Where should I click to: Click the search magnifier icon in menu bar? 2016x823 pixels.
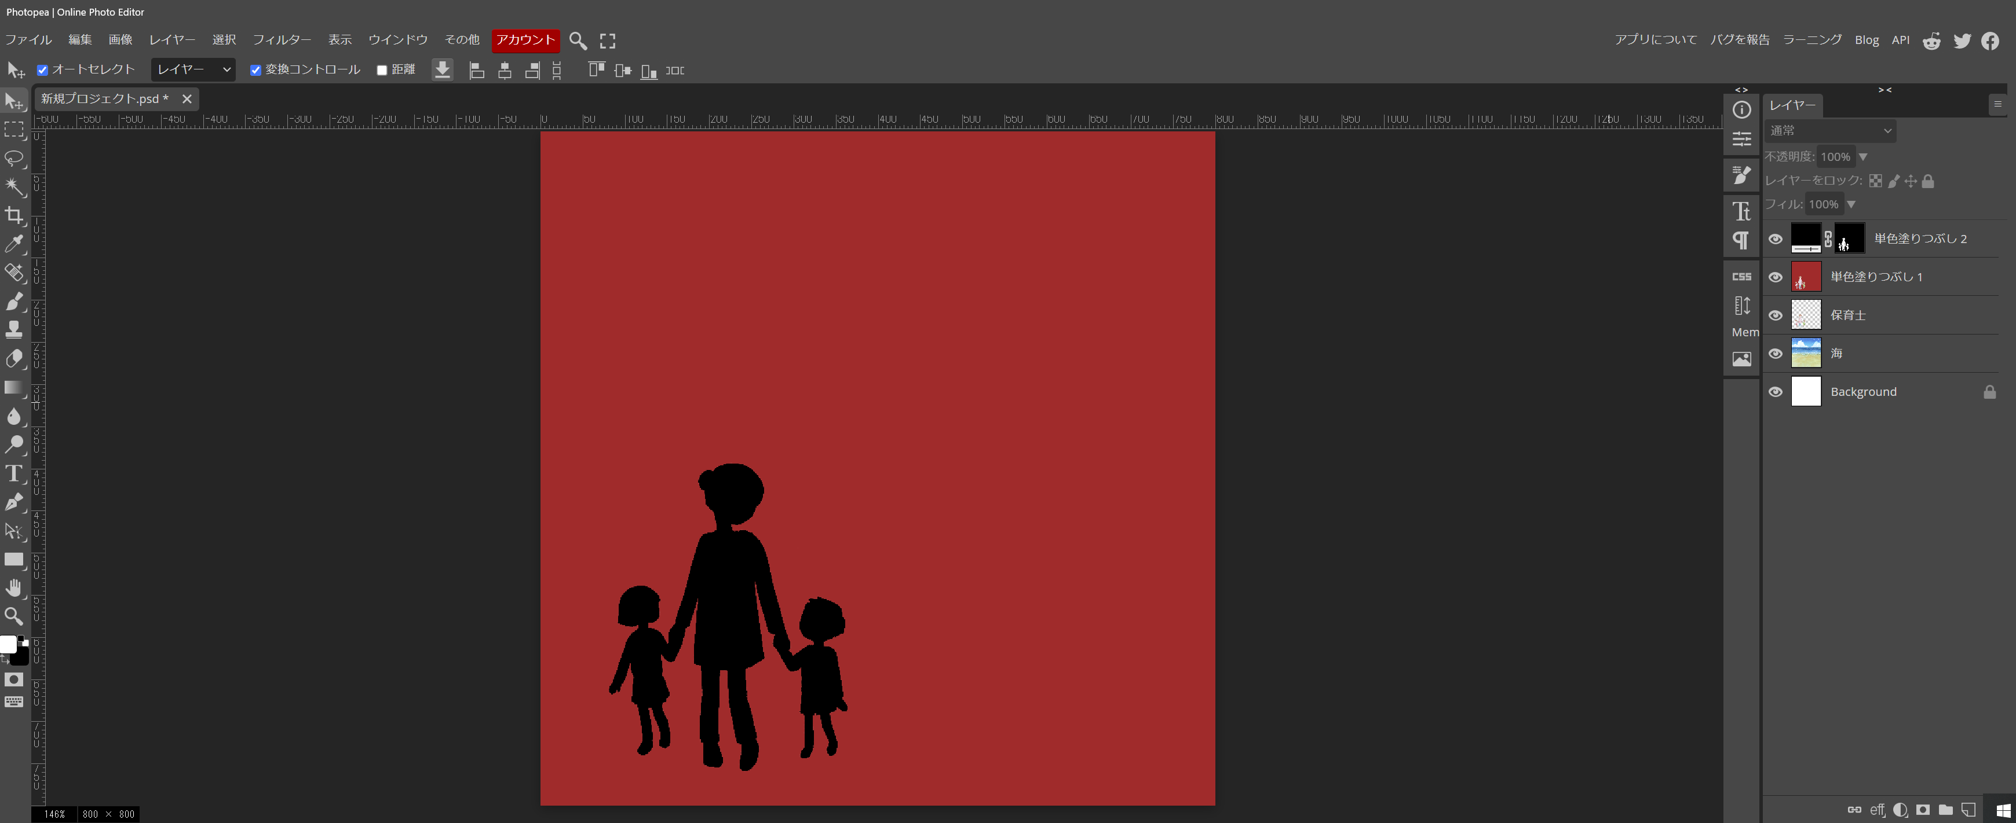(578, 41)
